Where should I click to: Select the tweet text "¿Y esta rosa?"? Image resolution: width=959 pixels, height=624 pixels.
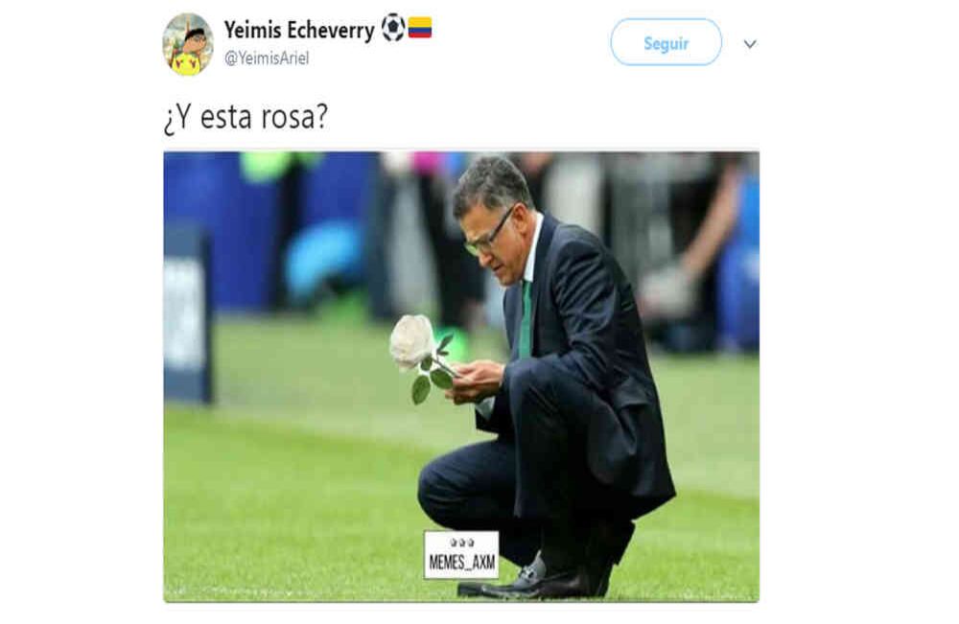(x=246, y=117)
